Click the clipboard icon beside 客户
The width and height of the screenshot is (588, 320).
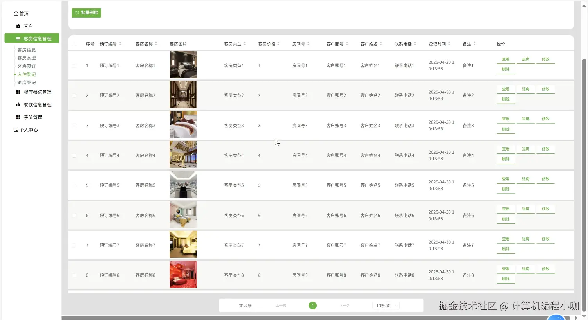point(18,26)
